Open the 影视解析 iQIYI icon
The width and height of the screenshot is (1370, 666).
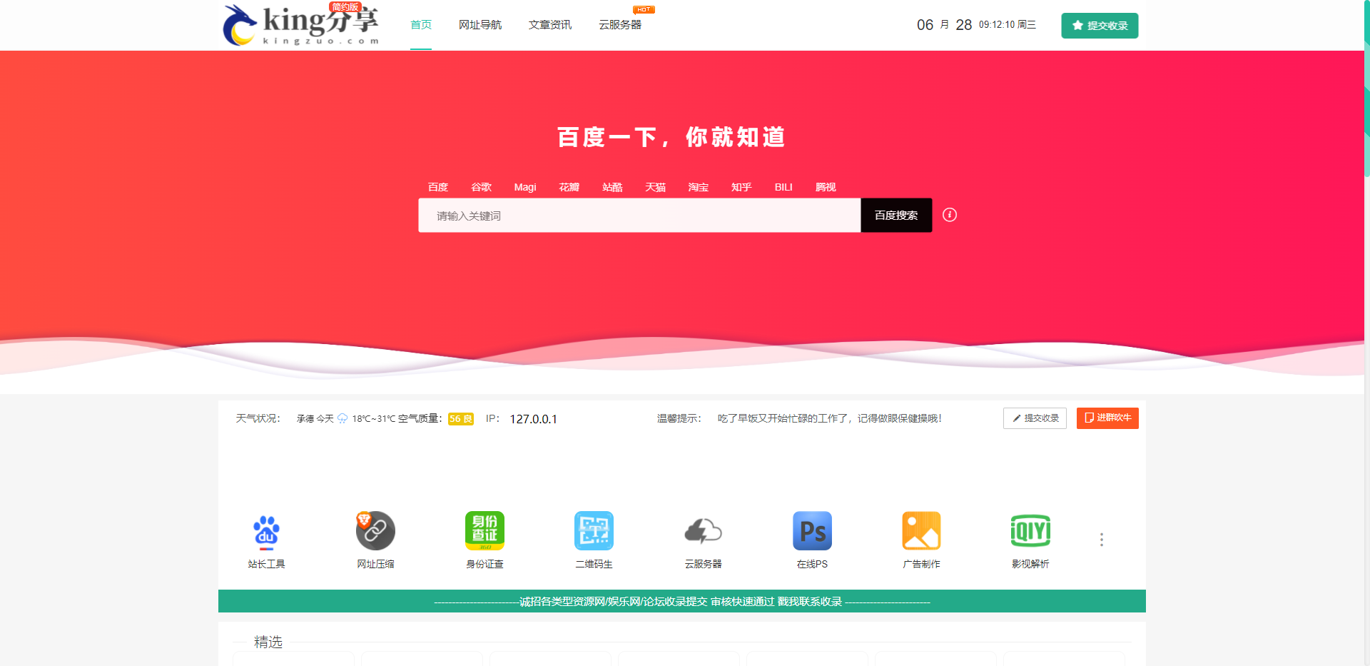pyautogui.click(x=1030, y=531)
